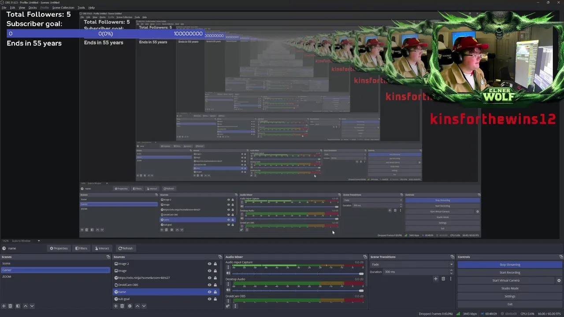The image size is (564, 317).
Task: Unlock the name source lock
Action: 215,292
